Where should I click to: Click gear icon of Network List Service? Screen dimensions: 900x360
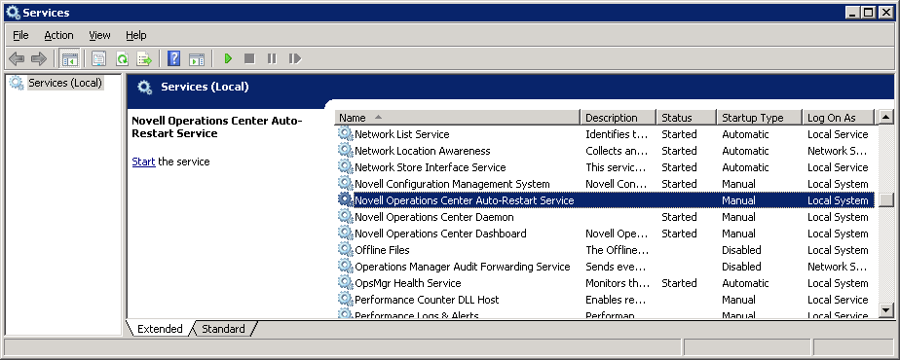coord(345,133)
